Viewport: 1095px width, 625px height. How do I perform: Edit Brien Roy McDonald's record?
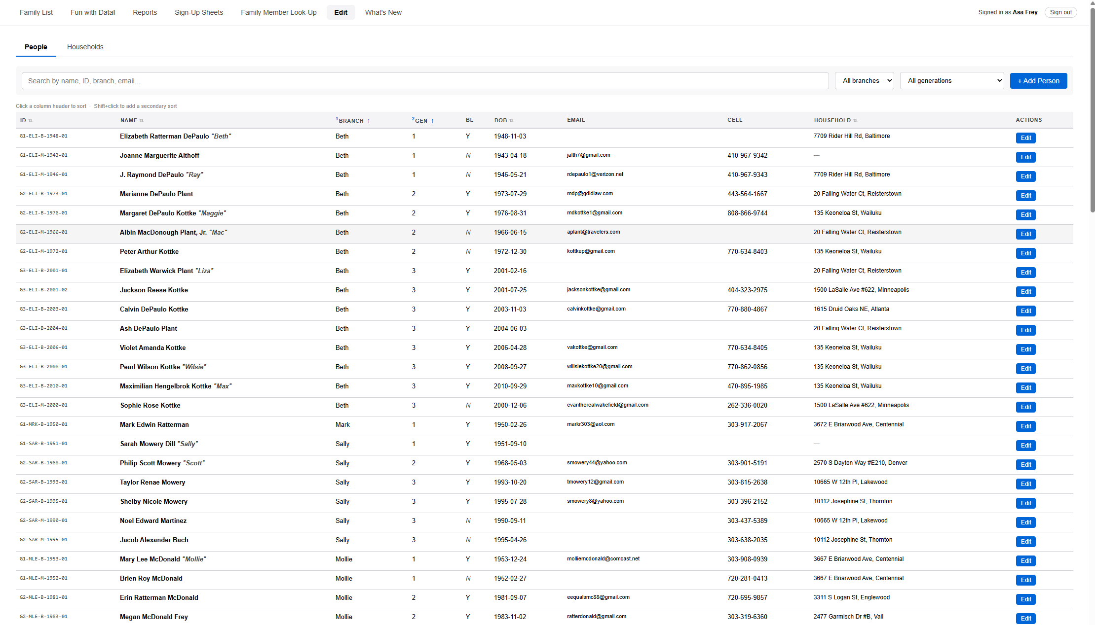1025,580
